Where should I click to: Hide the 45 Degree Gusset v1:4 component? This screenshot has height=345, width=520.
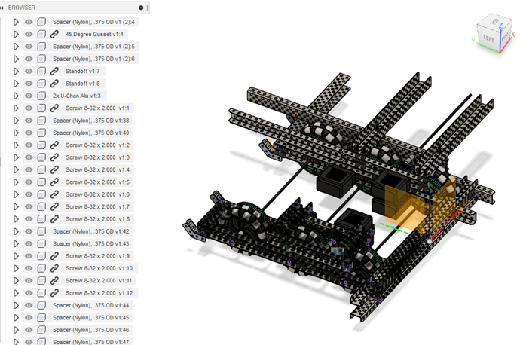pyautogui.click(x=29, y=34)
